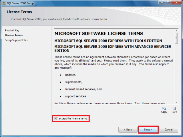Click the 'Internet-based services, and' bullet
Screen dimensions: 183x137
pos(83,89)
